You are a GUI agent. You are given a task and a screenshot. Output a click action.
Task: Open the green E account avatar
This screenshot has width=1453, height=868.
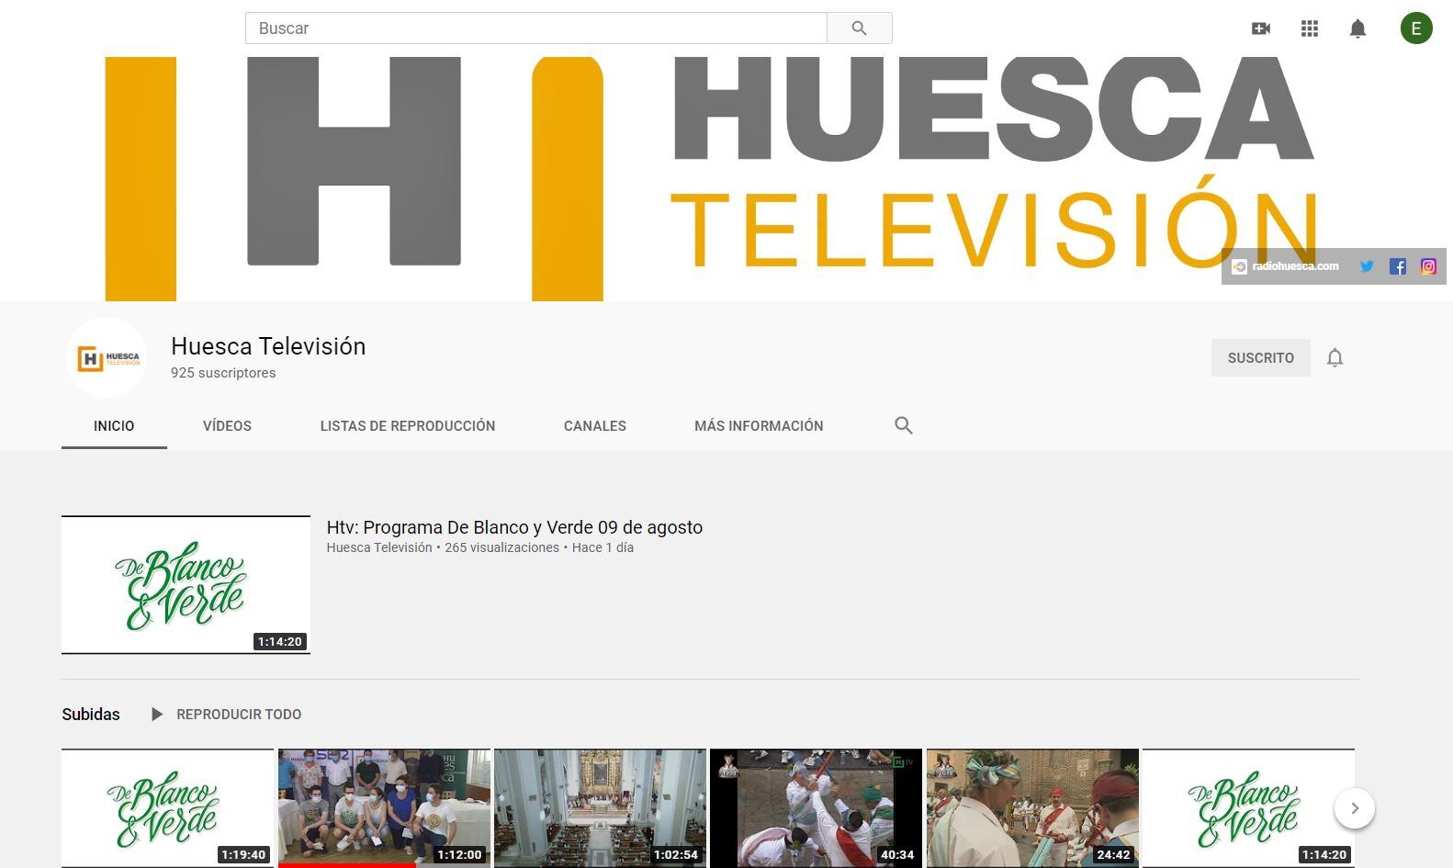click(1415, 28)
